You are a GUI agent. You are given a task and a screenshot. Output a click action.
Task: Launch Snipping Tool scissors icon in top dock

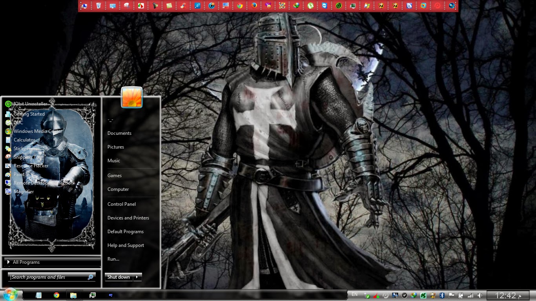tap(127, 6)
